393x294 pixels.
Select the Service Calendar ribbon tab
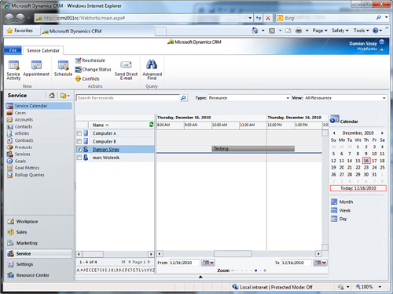point(43,50)
